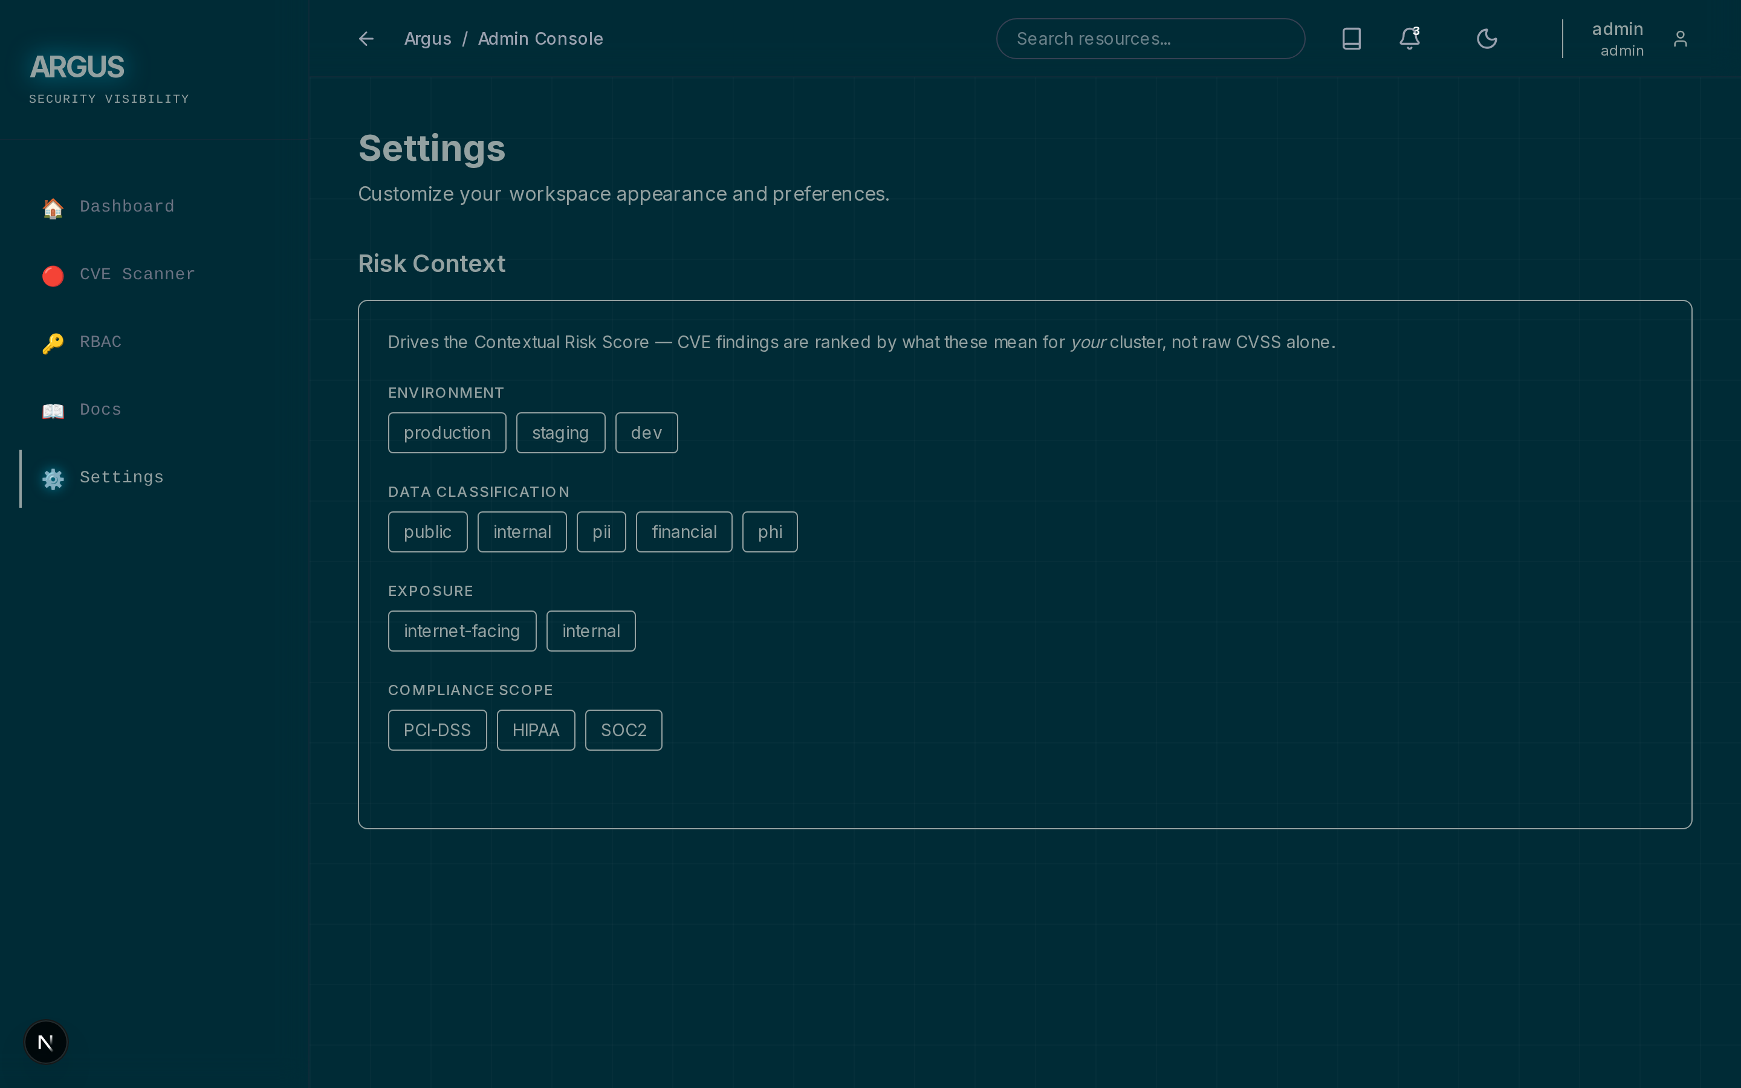Select the dev environment chip
The height and width of the screenshot is (1088, 1741).
[x=646, y=432]
